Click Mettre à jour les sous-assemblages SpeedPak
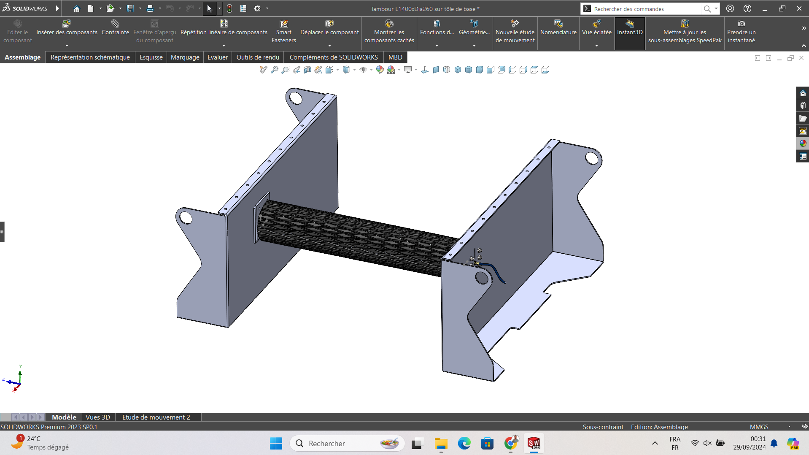809x455 pixels. (685, 32)
